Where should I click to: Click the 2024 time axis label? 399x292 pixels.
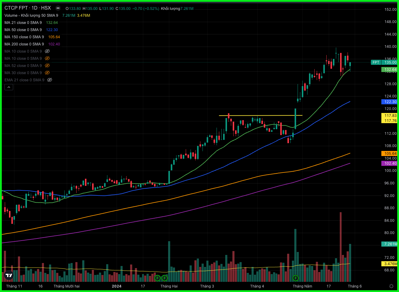(117, 286)
